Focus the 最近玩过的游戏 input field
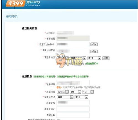 click(73, 44)
